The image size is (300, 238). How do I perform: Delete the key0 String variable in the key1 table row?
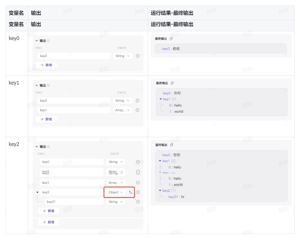[x=137, y=101]
